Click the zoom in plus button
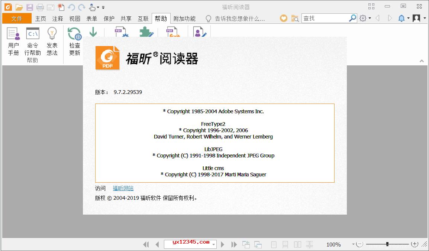Screen dimensions: 429x251 pyautogui.click(x=415, y=244)
